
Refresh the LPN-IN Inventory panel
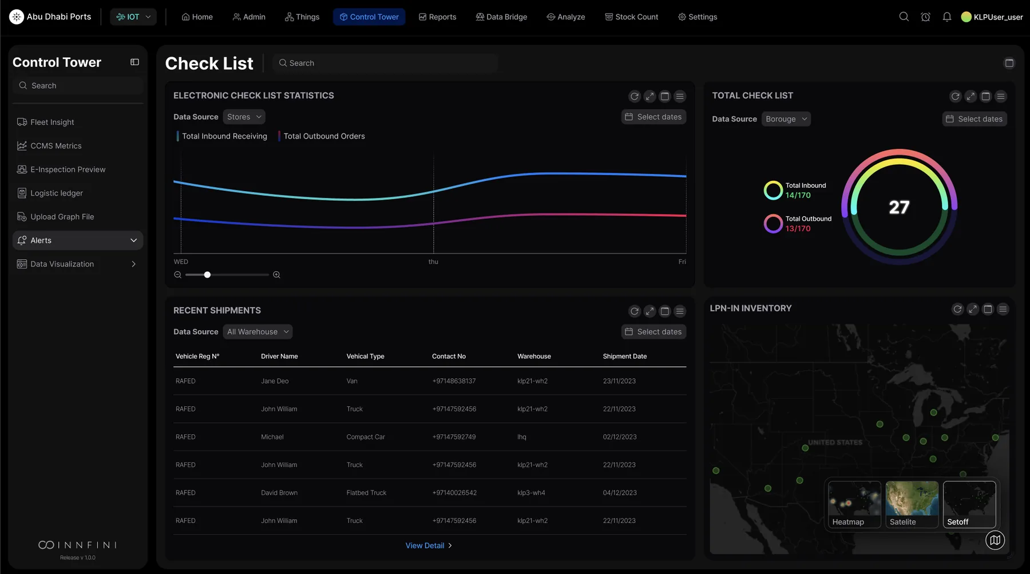957,309
